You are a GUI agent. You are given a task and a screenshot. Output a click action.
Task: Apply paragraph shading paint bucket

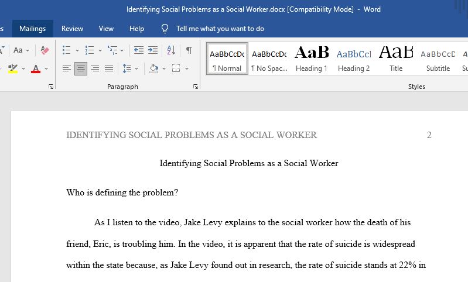click(x=153, y=68)
